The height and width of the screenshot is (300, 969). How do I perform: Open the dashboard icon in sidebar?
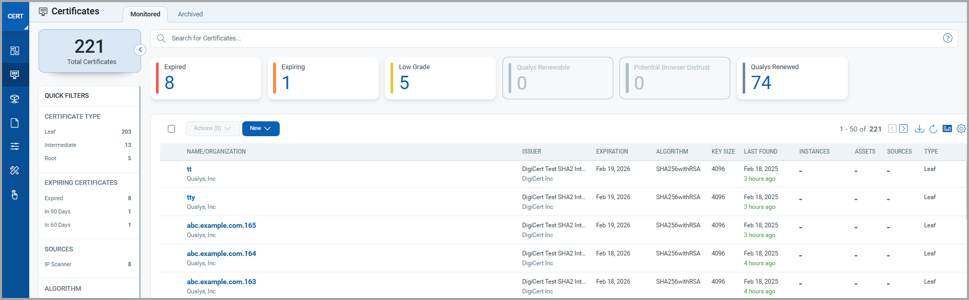[x=15, y=51]
